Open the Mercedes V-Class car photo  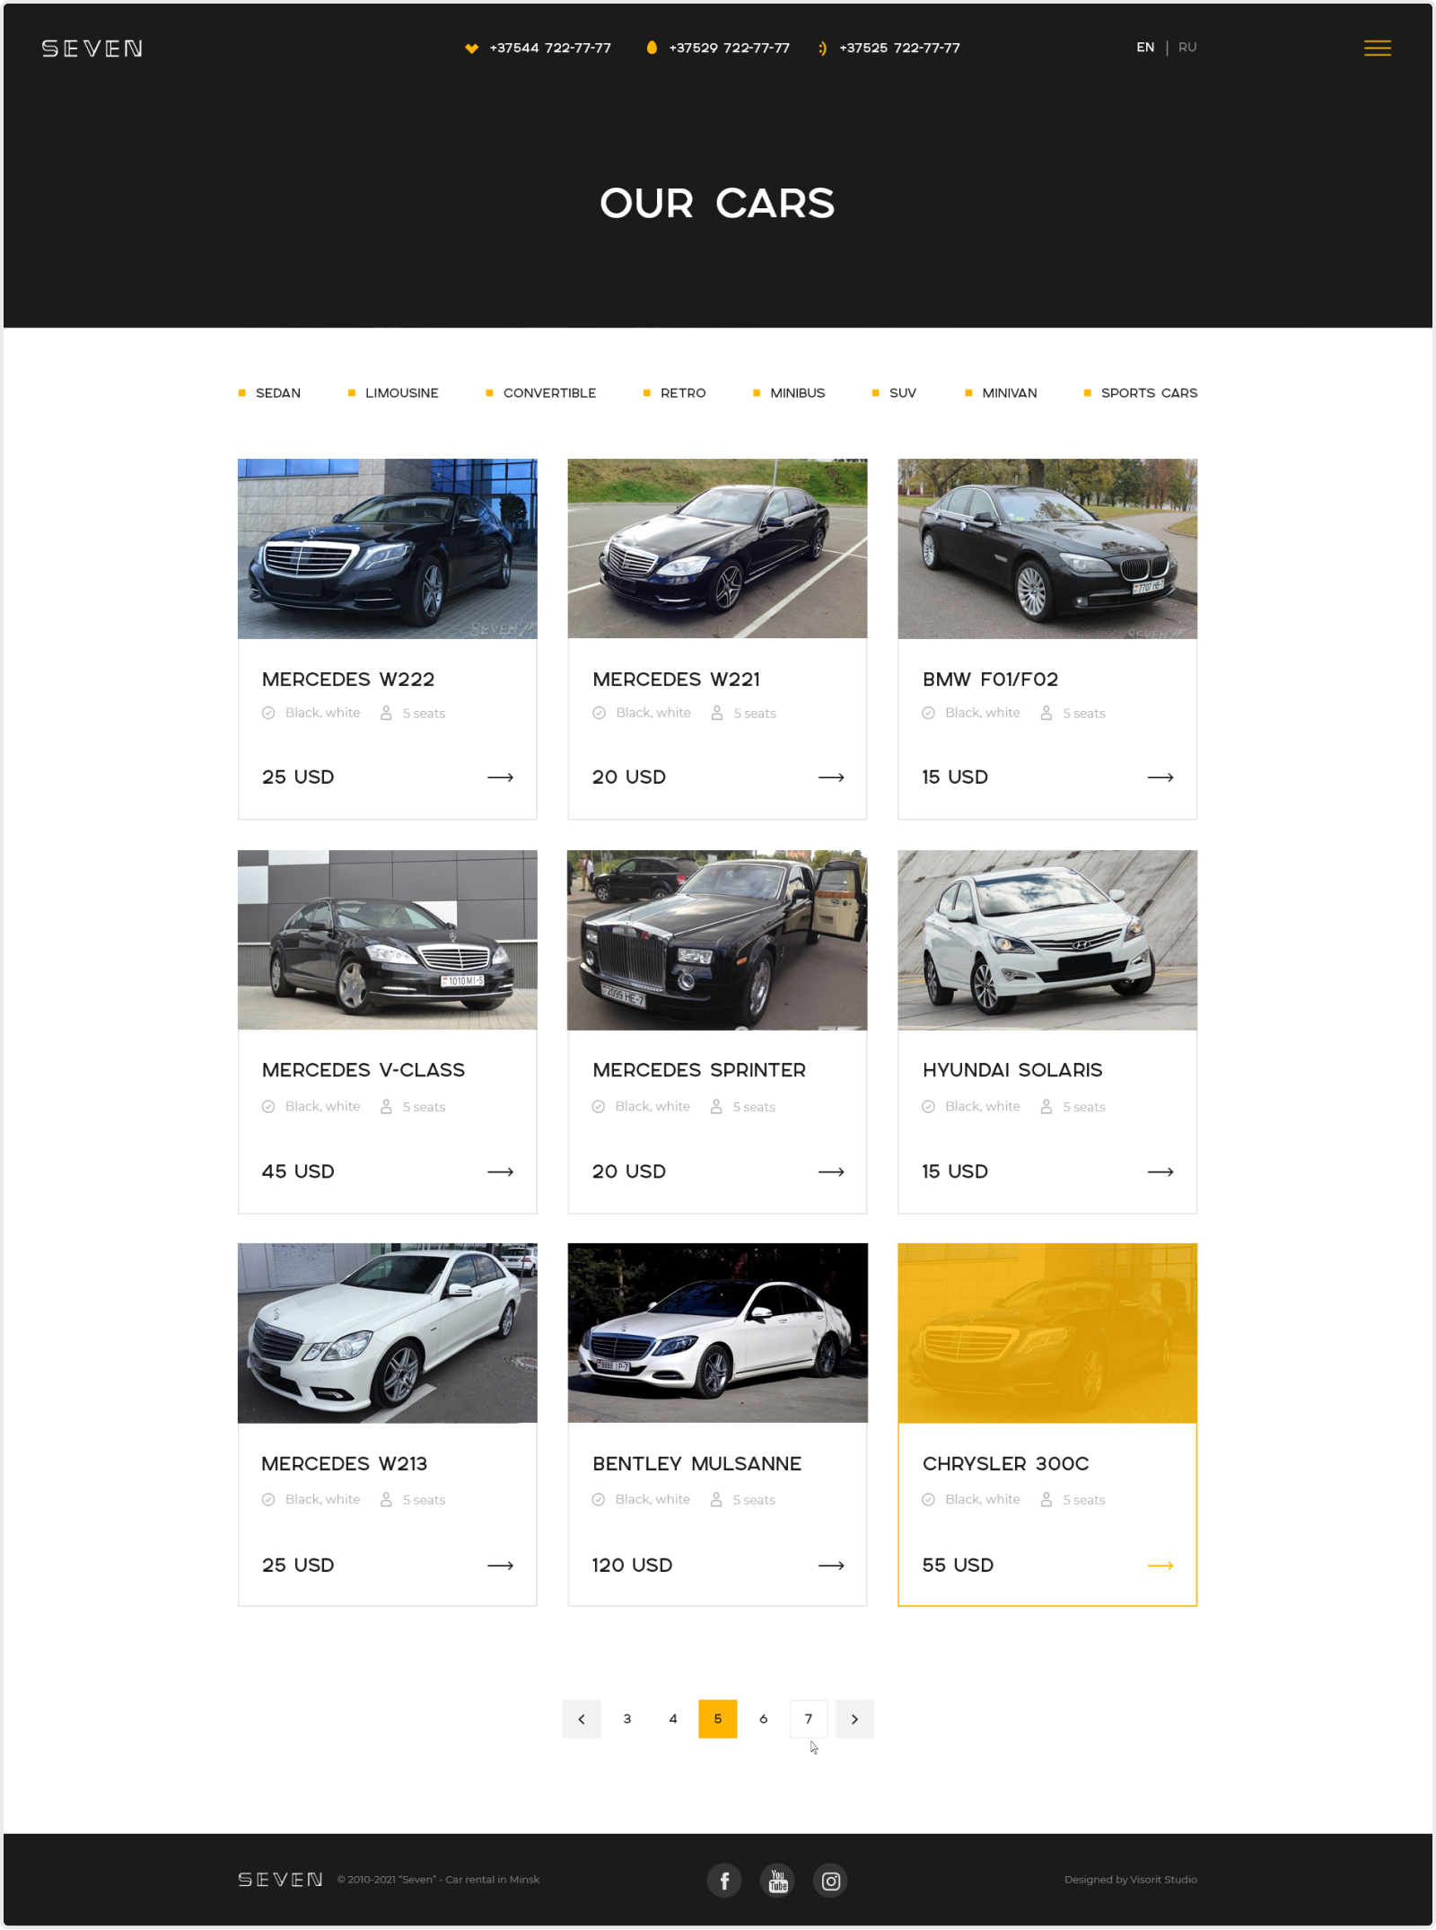(x=388, y=940)
